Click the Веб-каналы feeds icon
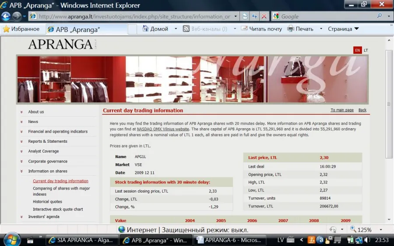This screenshot has height=246, width=394. pos(186,28)
